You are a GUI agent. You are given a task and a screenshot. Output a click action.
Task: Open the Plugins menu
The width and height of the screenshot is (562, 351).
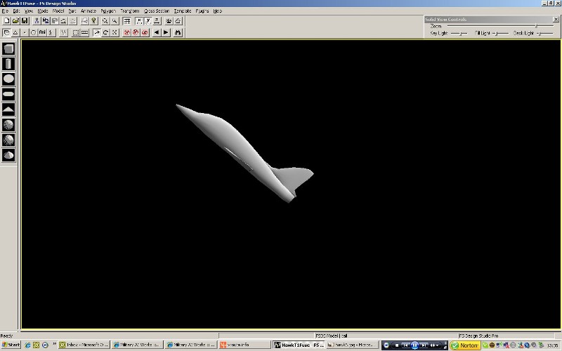pyautogui.click(x=202, y=11)
